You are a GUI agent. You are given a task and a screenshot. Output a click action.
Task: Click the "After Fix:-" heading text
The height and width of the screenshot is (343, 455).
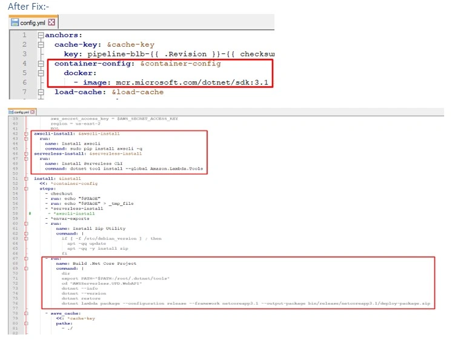[28, 7]
